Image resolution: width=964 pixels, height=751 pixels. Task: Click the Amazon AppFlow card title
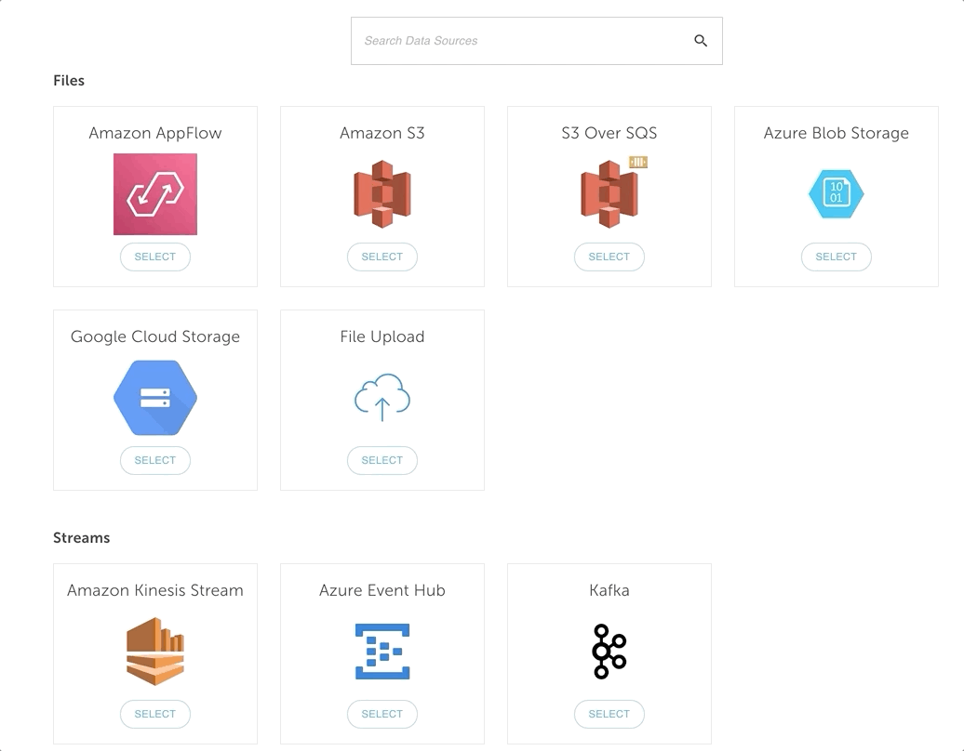tap(154, 133)
